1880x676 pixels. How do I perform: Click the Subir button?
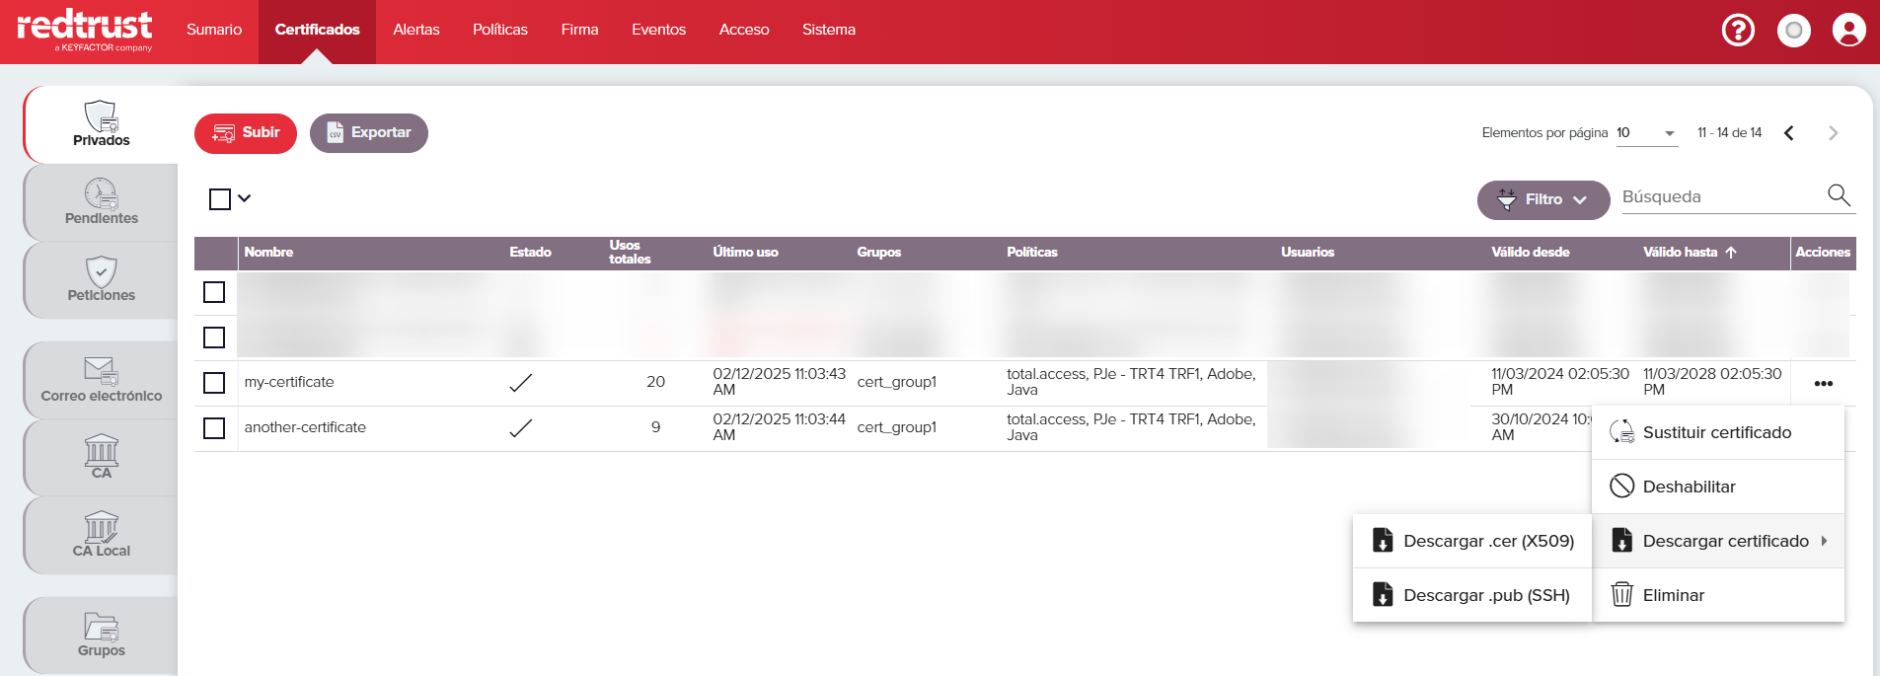click(246, 133)
